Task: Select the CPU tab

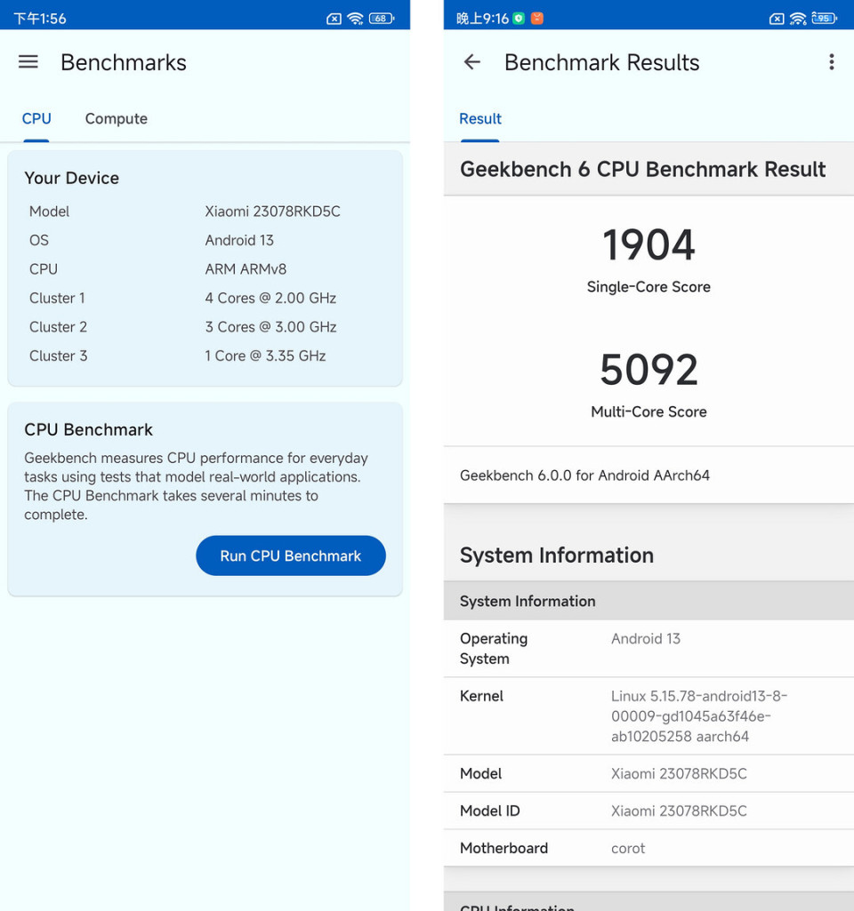Action: click(x=36, y=118)
